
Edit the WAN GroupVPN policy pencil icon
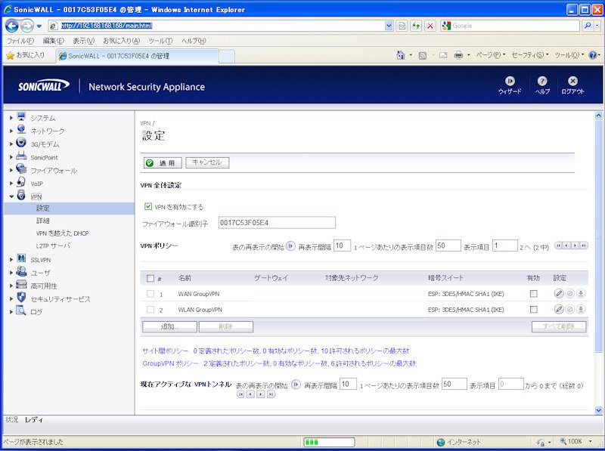559,294
